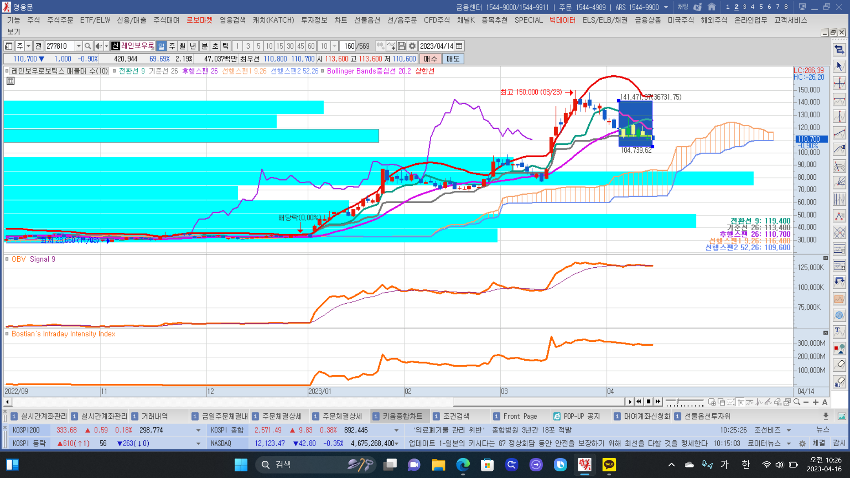850x478 pixels.
Task: Switch chart to 월 monthly period
Action: pyautogui.click(x=182, y=46)
